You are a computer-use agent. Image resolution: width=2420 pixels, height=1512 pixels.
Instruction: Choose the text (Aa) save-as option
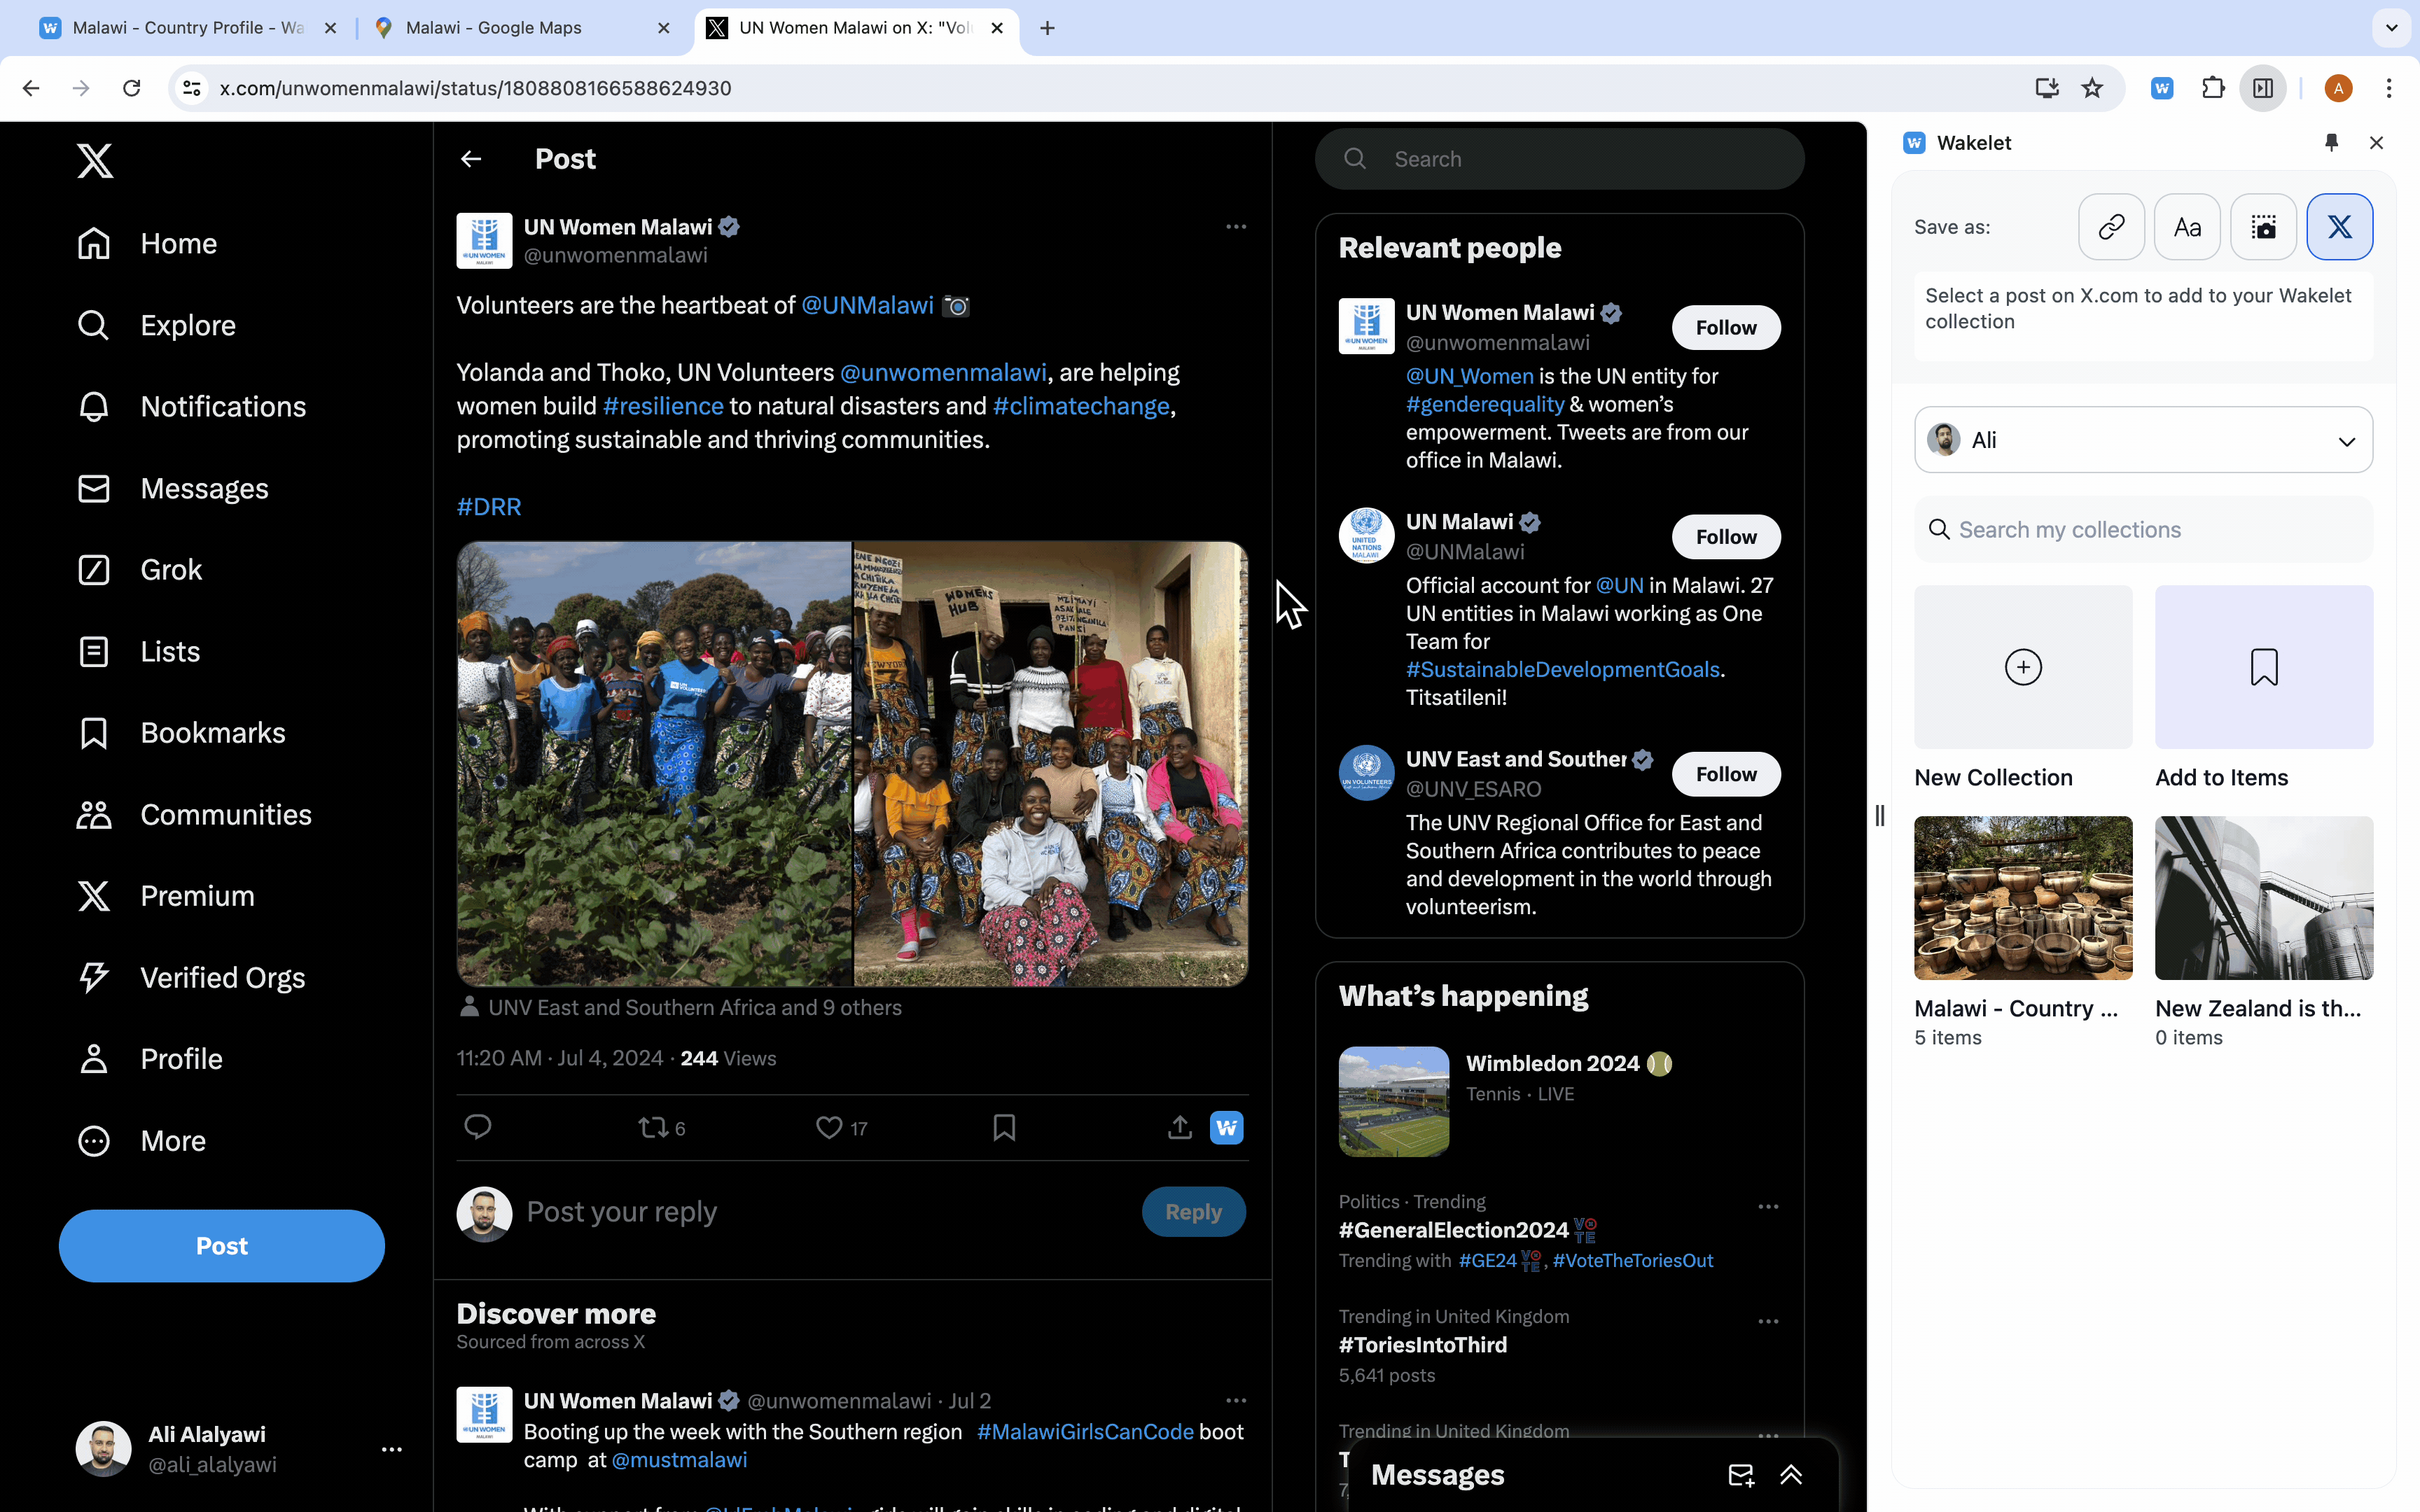point(2187,227)
